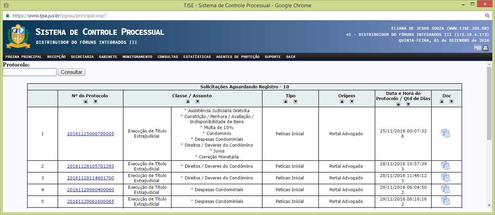495x215 pixels.
Task: Focus the Protocolo input field
Action: (x=29, y=72)
